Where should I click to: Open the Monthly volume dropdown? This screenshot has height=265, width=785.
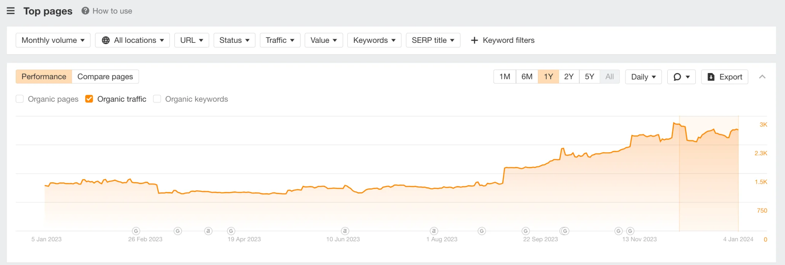[53, 40]
